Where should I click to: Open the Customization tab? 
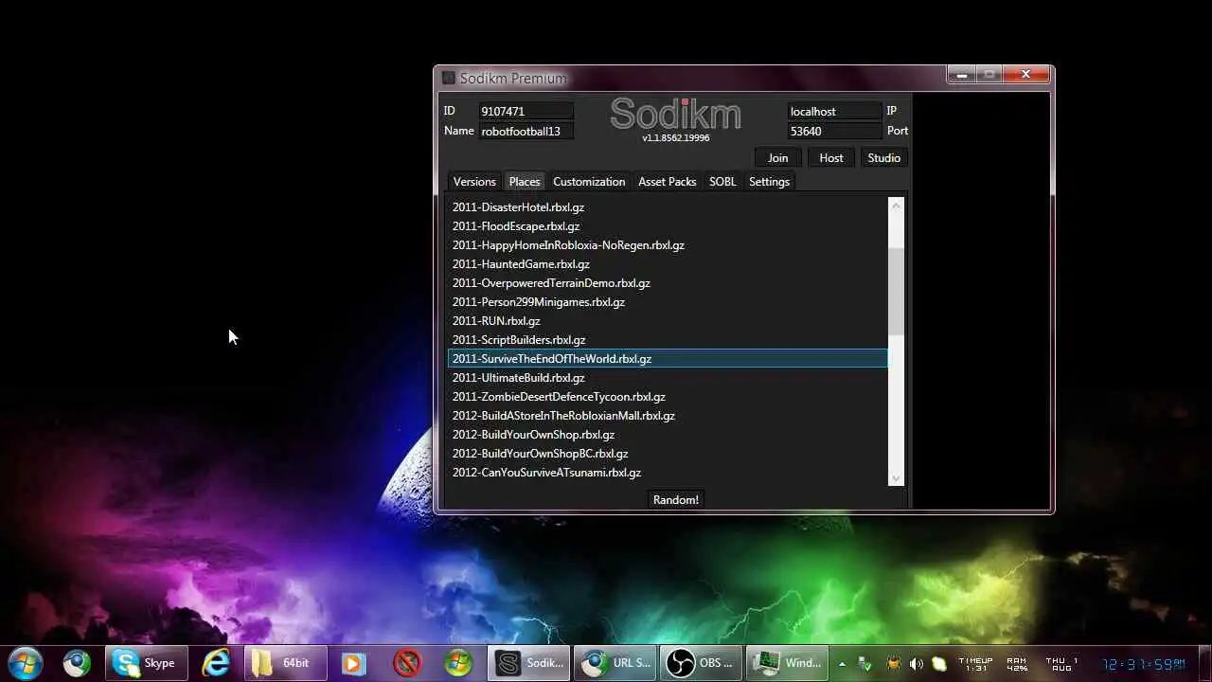point(589,182)
